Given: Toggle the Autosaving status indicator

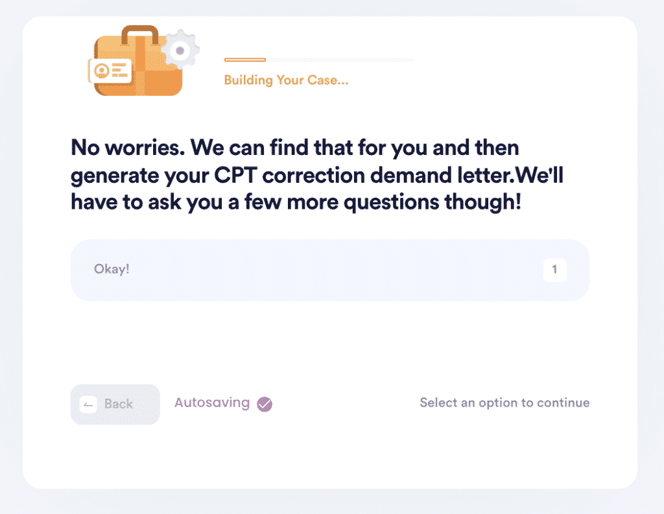Looking at the screenshot, I should [x=223, y=403].
